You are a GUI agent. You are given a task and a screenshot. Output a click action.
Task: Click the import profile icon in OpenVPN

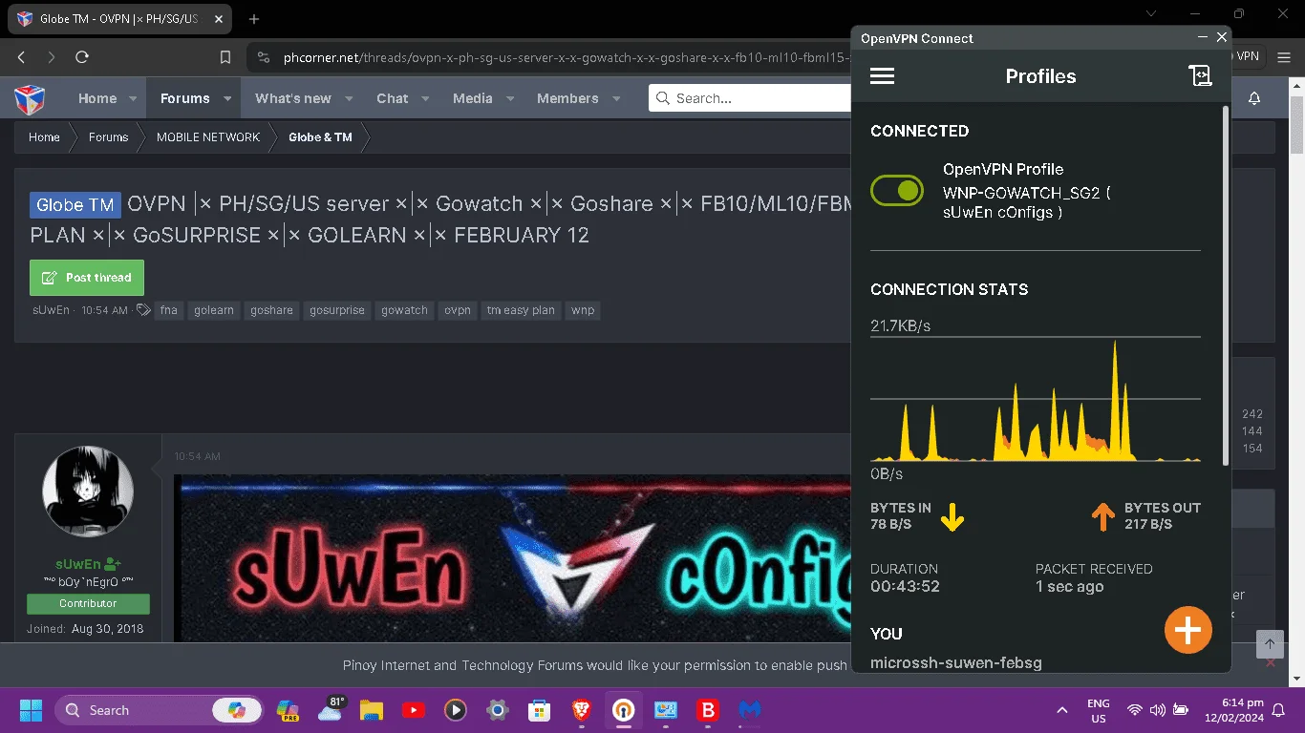point(1200,76)
